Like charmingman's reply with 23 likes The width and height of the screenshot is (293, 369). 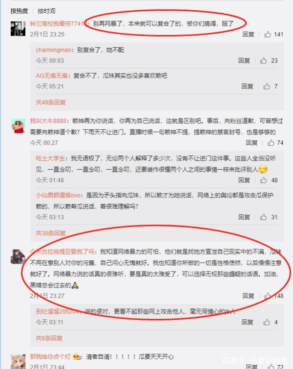pyautogui.click(x=263, y=60)
